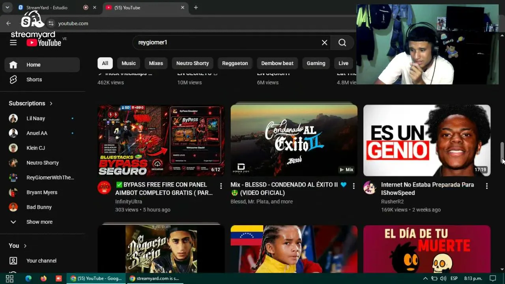This screenshot has height=284, width=505.
Task: Open options menu for Mix - BLESSD
Action: coord(353,186)
